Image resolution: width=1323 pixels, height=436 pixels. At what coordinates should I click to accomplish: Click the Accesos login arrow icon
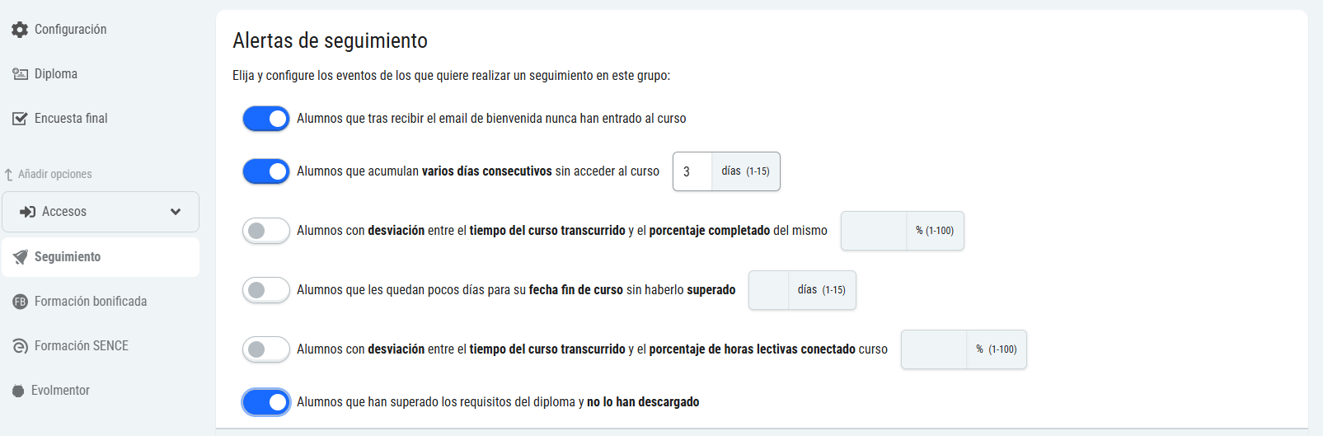(x=28, y=212)
